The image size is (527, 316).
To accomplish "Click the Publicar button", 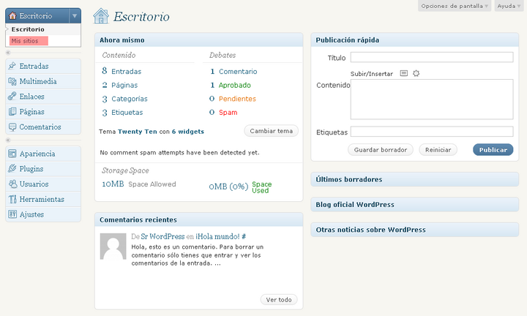I will pos(493,150).
